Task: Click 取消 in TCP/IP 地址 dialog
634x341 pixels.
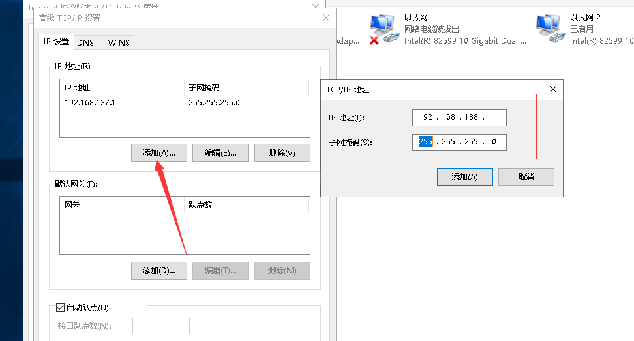Action: tap(526, 177)
